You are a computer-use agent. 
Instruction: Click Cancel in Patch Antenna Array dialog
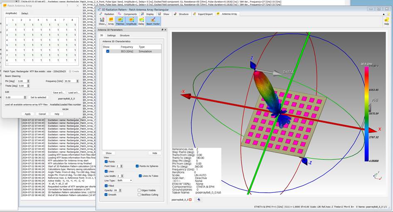click(42, 114)
